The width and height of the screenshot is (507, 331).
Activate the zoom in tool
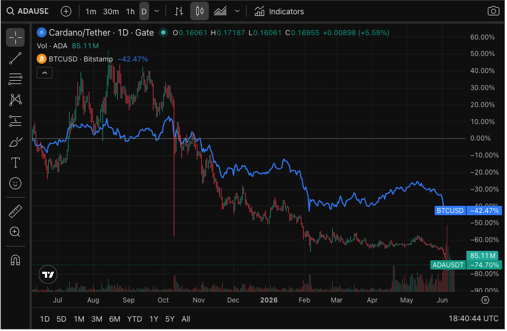(15, 232)
